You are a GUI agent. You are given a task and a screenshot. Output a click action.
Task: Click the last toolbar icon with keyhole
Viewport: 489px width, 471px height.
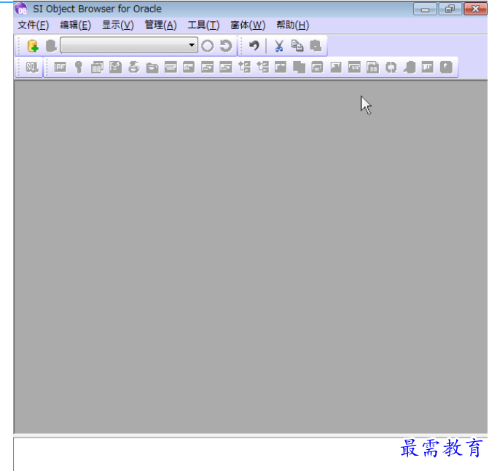coord(446,67)
